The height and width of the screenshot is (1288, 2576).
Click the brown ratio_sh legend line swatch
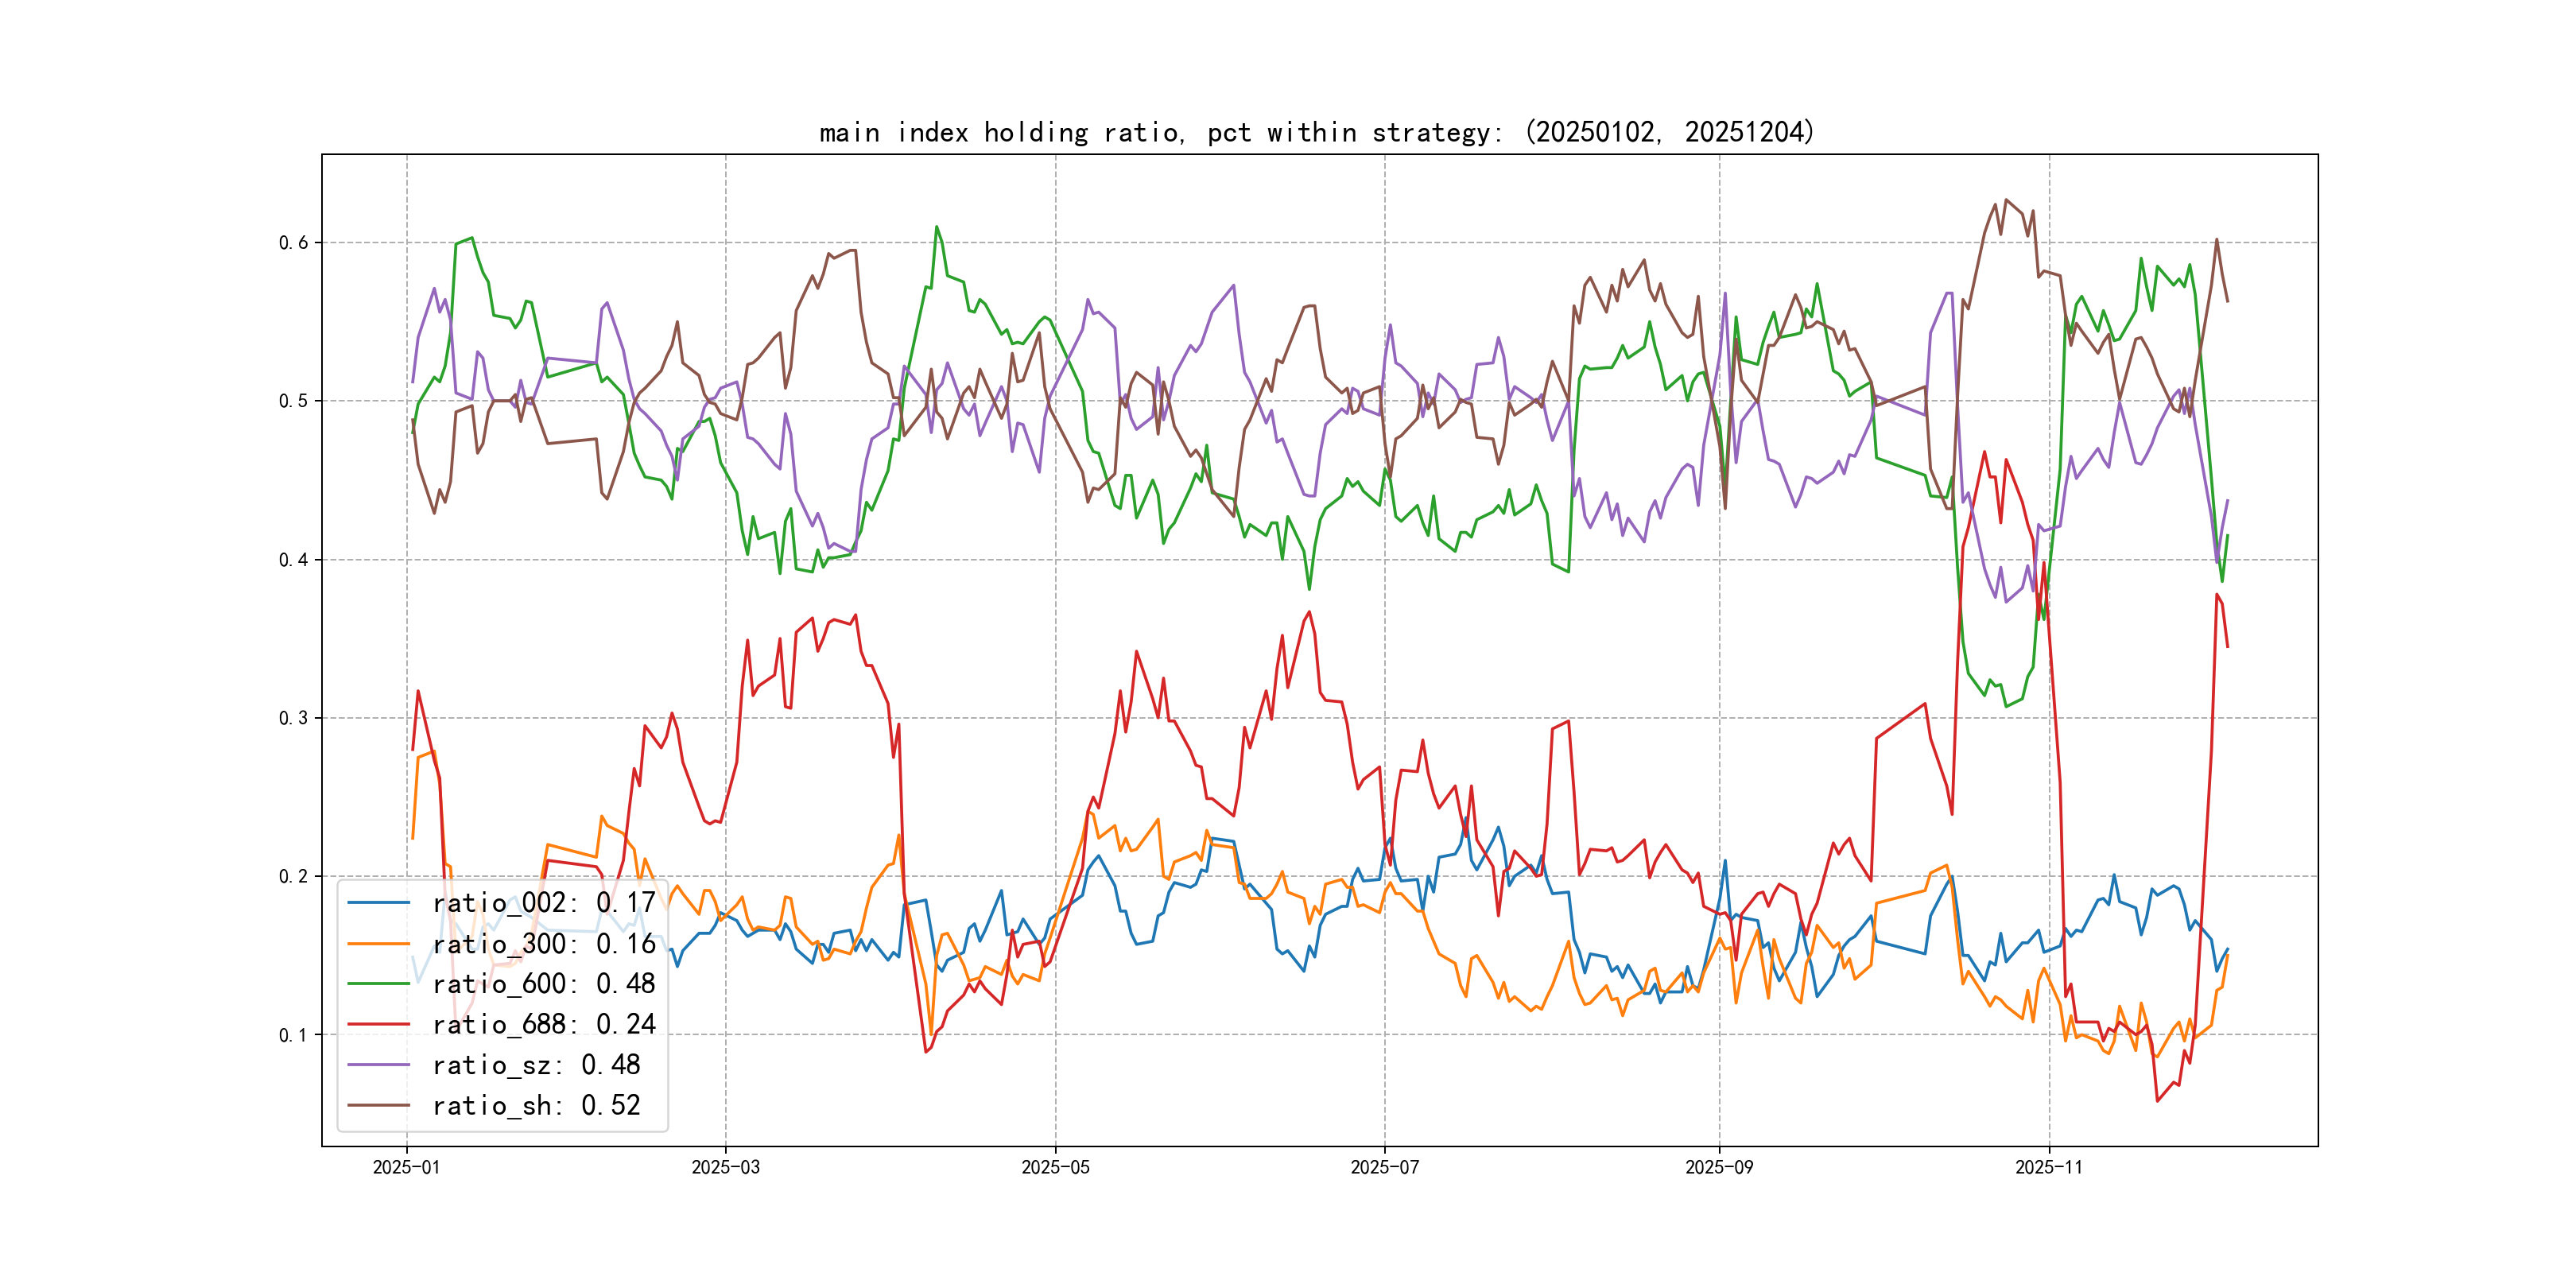378,1105
